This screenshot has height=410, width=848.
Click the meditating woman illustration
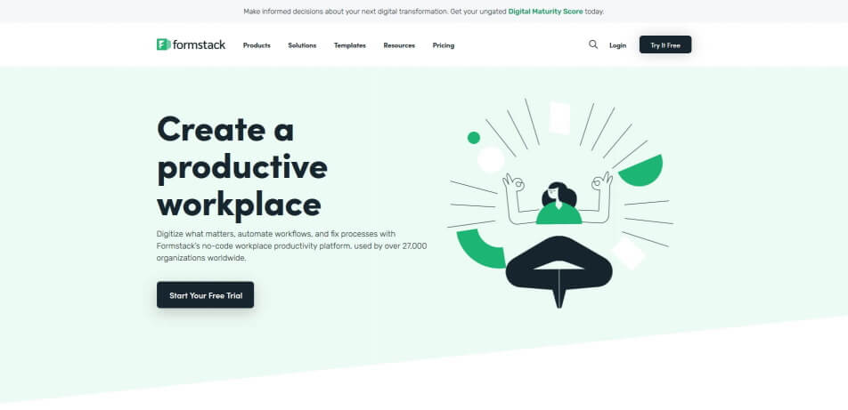click(559, 204)
